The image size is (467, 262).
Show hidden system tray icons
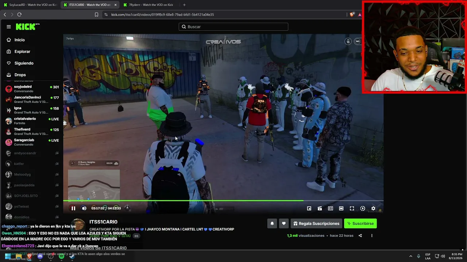pos(410,257)
